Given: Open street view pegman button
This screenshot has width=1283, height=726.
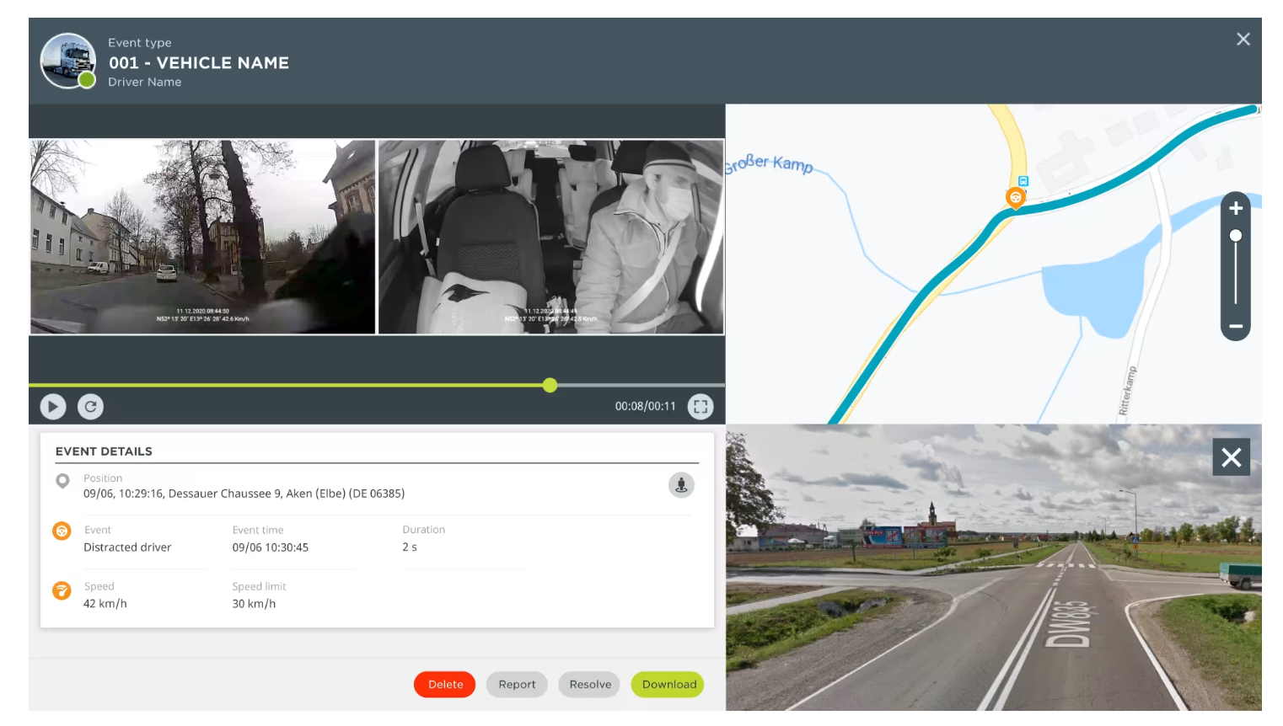Looking at the screenshot, I should click(x=681, y=485).
